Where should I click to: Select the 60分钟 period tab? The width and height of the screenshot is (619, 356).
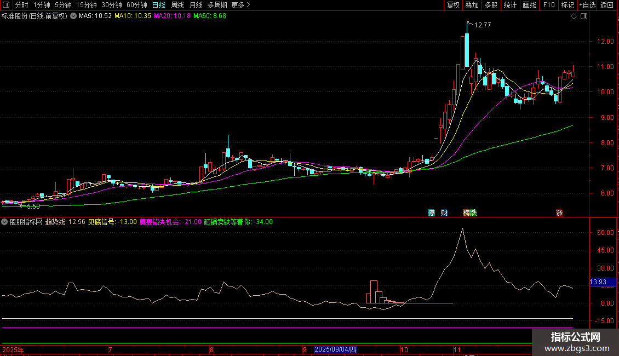pos(136,5)
